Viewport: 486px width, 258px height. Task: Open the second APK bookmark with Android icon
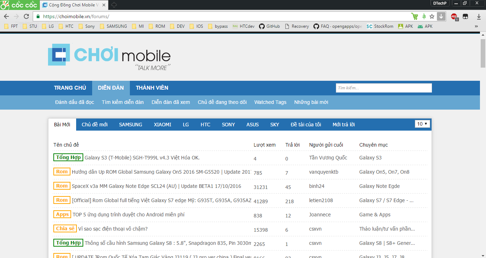(425, 26)
